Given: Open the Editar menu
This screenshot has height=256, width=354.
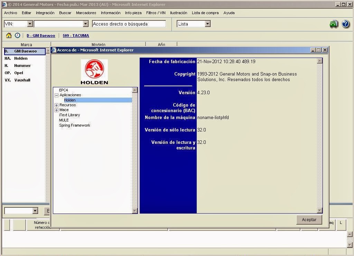Looking at the screenshot, I should 26,13.
